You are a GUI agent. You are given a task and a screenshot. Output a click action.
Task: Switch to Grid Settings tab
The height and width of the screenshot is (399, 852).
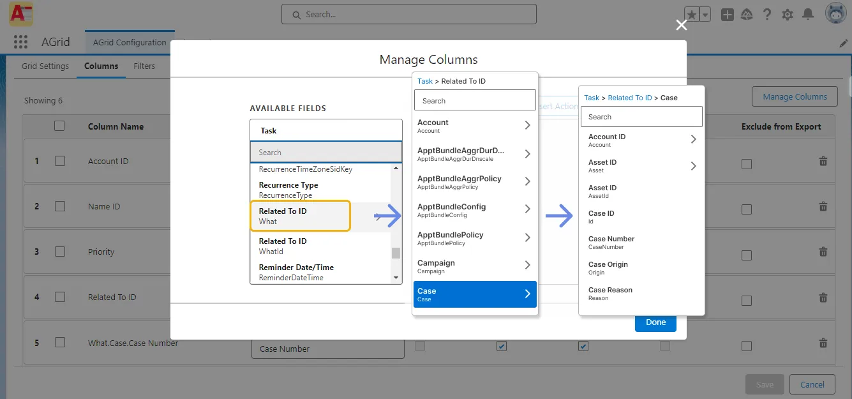coord(45,66)
